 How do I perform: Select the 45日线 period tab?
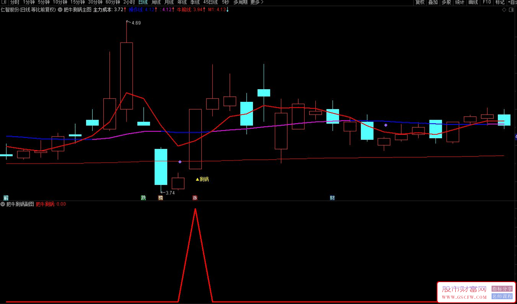point(210,2)
